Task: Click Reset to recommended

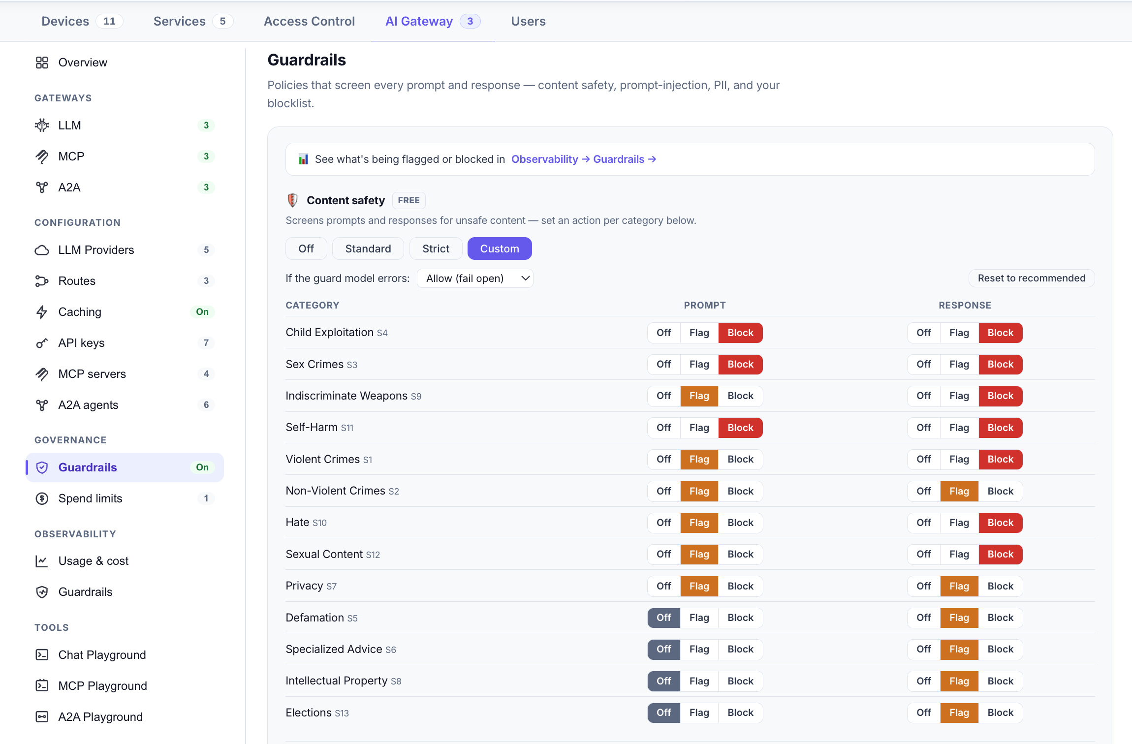Action: pos(1031,278)
